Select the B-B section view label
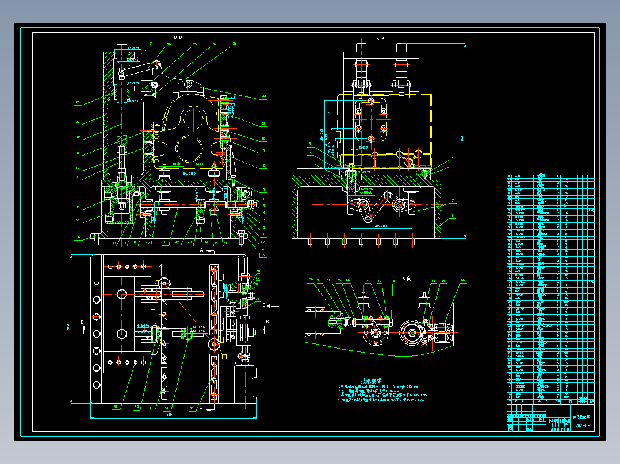 click(x=178, y=37)
